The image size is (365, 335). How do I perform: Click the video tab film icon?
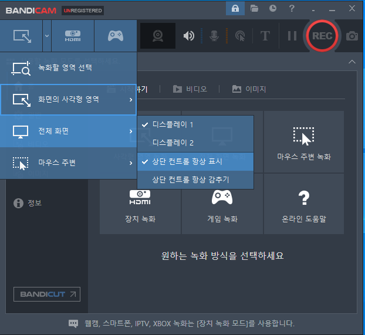pos(177,89)
